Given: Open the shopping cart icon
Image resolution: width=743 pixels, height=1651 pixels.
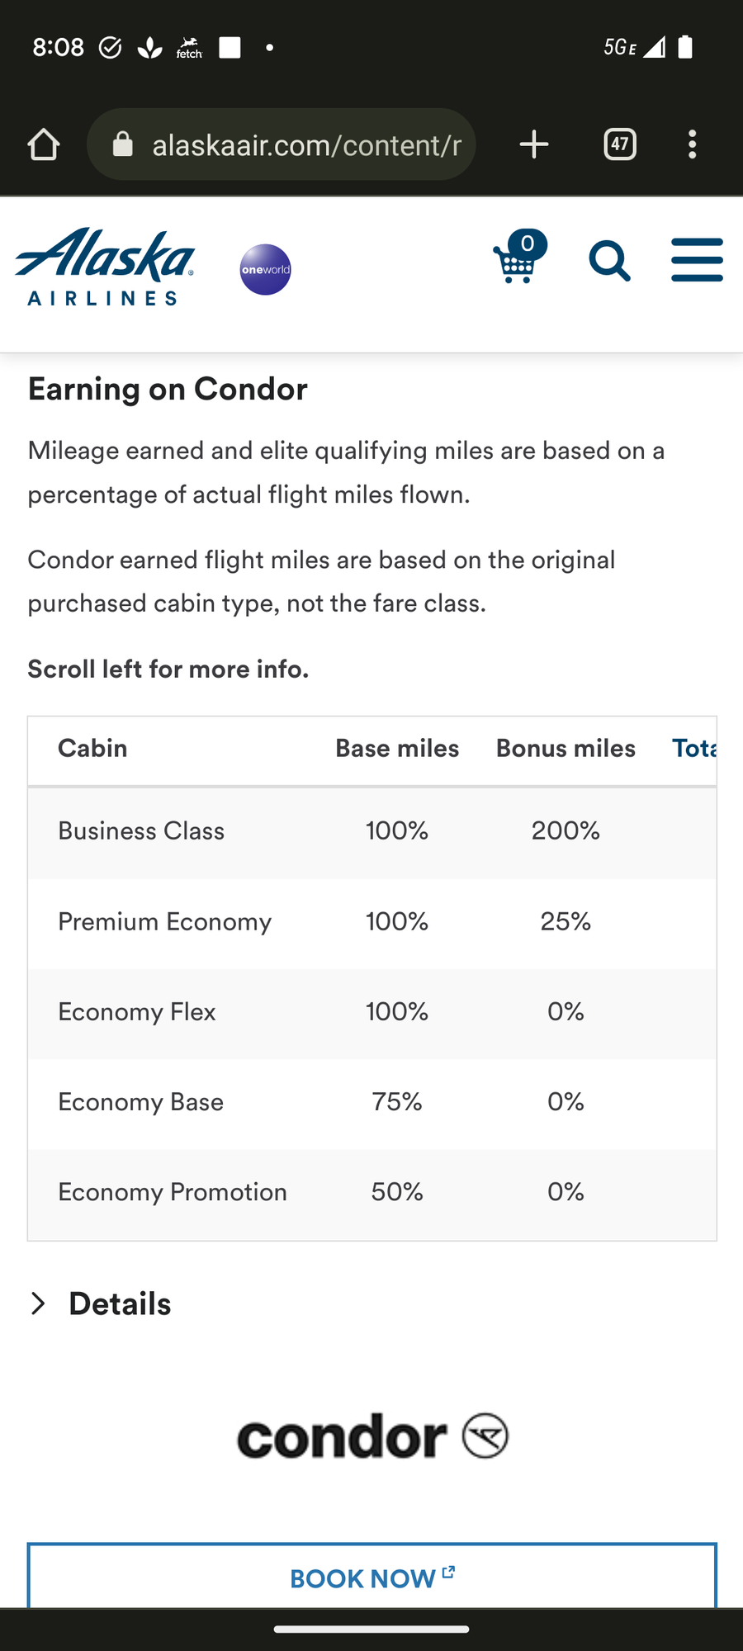Looking at the screenshot, I should click(x=519, y=257).
